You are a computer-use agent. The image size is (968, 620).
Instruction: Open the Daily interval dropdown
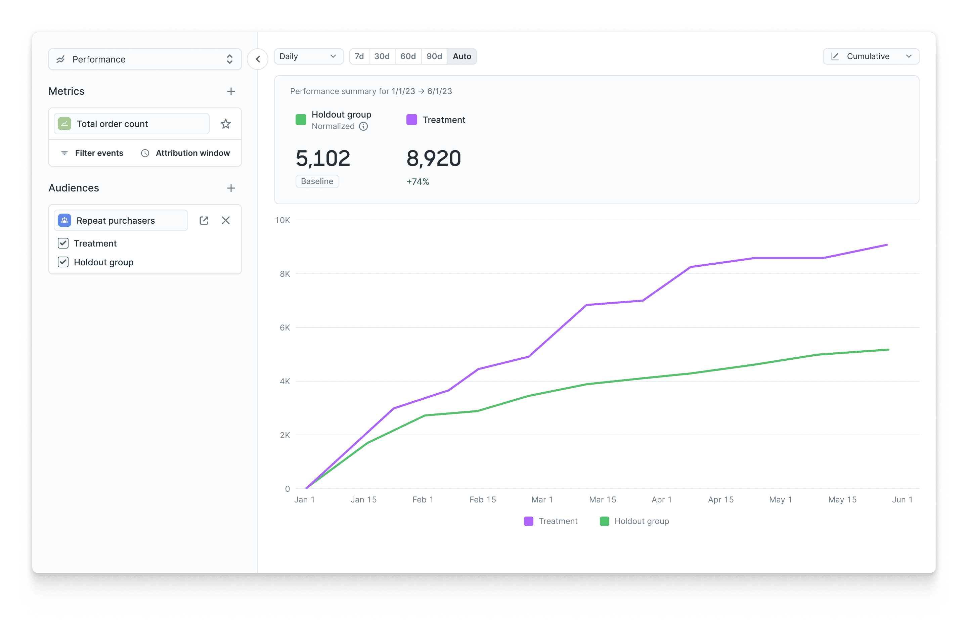[x=308, y=56]
